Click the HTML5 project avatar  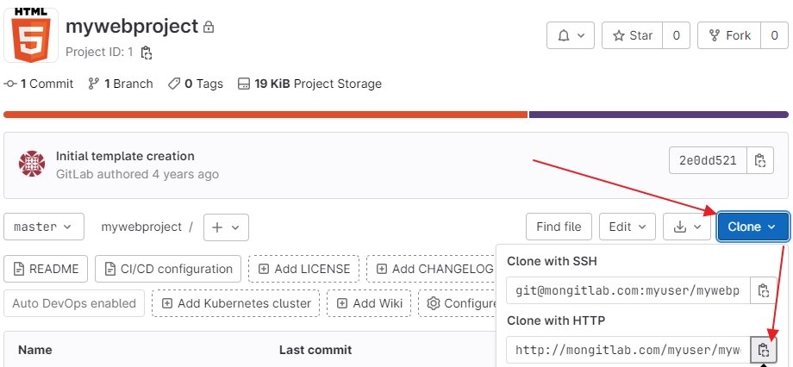pyautogui.click(x=31, y=35)
